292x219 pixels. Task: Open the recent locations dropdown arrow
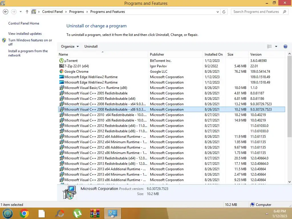(21, 12)
